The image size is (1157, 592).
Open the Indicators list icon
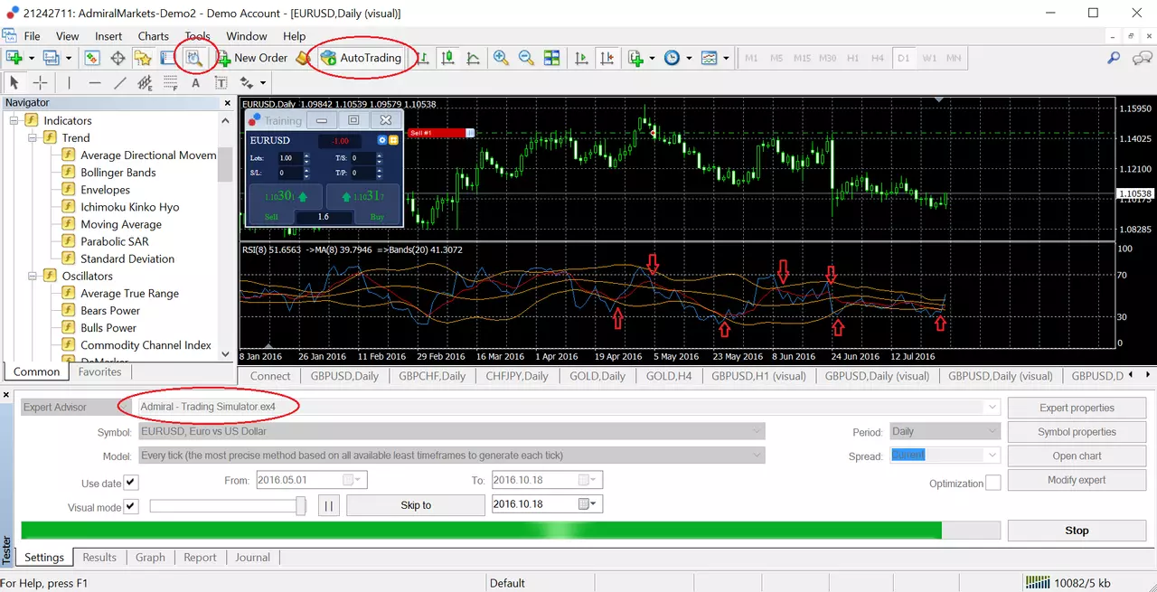[x=636, y=58]
